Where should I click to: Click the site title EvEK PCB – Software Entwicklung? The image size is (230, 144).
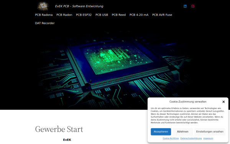click(x=79, y=6)
